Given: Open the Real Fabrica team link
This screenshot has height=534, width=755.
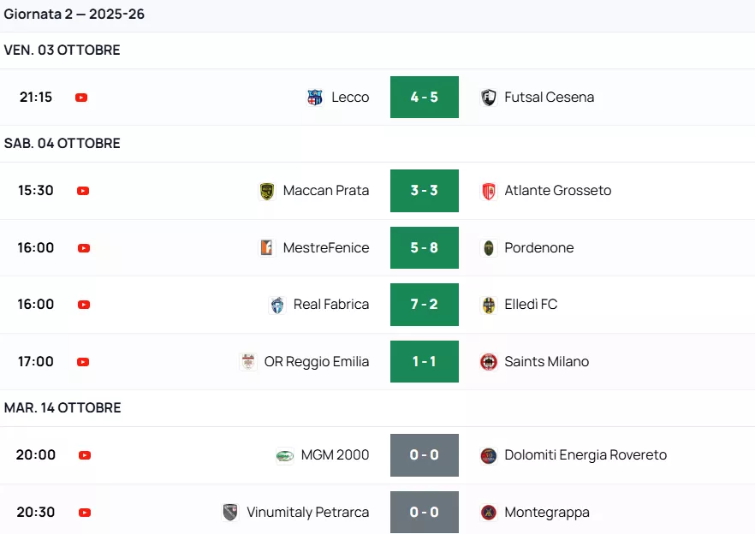Looking at the screenshot, I should click(x=331, y=305).
